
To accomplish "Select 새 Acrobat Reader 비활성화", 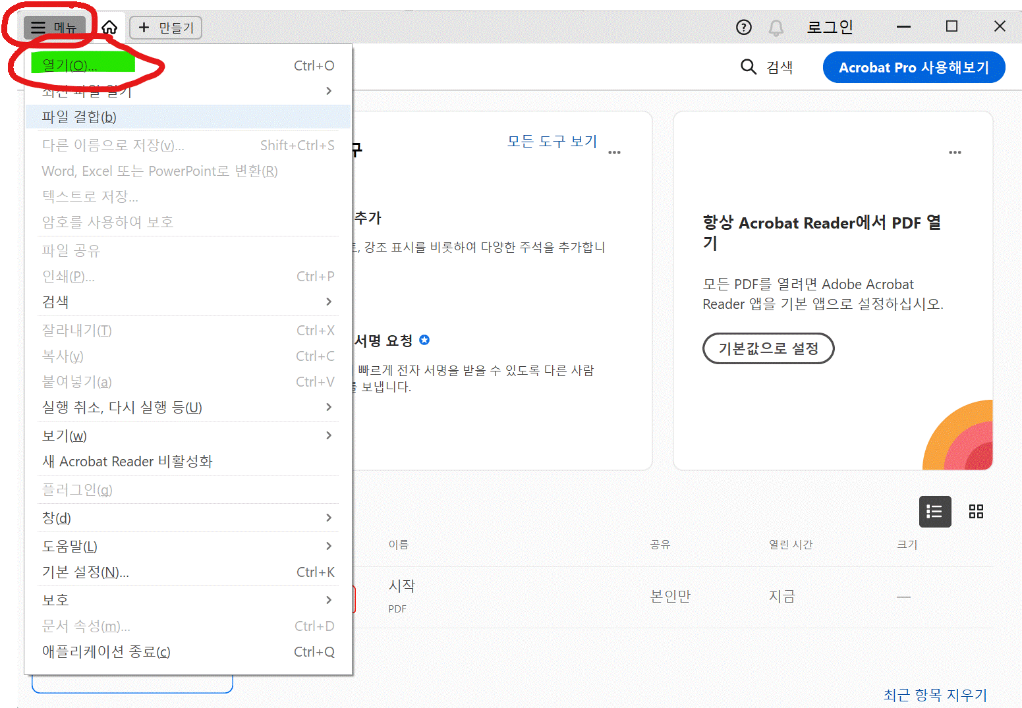I will (x=188, y=461).
